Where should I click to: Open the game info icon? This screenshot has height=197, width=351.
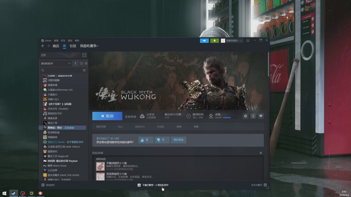point(253,116)
